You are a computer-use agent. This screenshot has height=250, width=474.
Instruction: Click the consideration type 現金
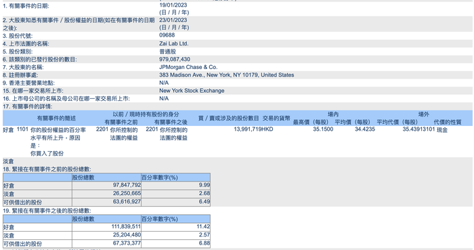442,129
